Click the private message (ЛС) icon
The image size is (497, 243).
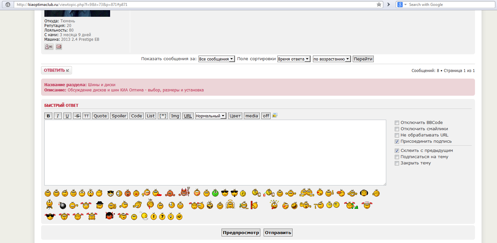(49, 47)
